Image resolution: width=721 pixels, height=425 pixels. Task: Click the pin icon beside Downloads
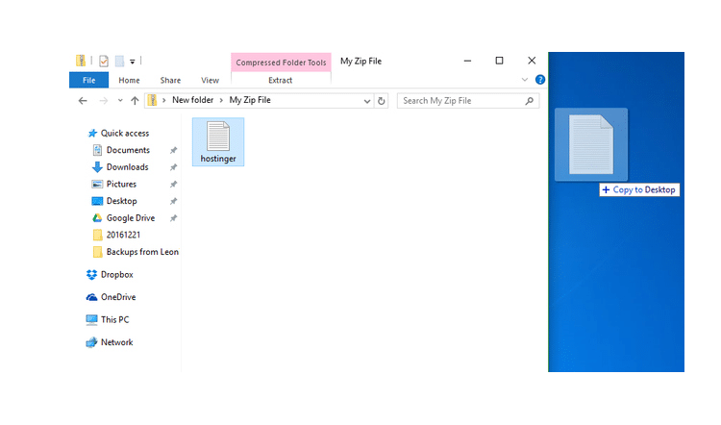coord(173,167)
